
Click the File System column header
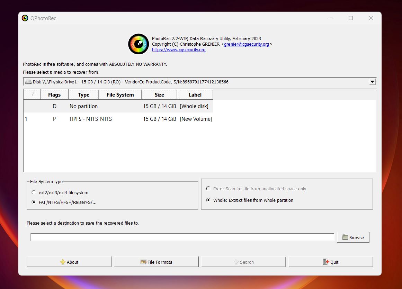pyautogui.click(x=120, y=94)
